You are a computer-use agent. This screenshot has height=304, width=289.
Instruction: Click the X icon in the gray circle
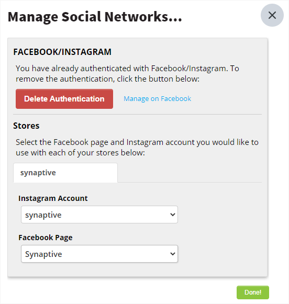tap(272, 15)
